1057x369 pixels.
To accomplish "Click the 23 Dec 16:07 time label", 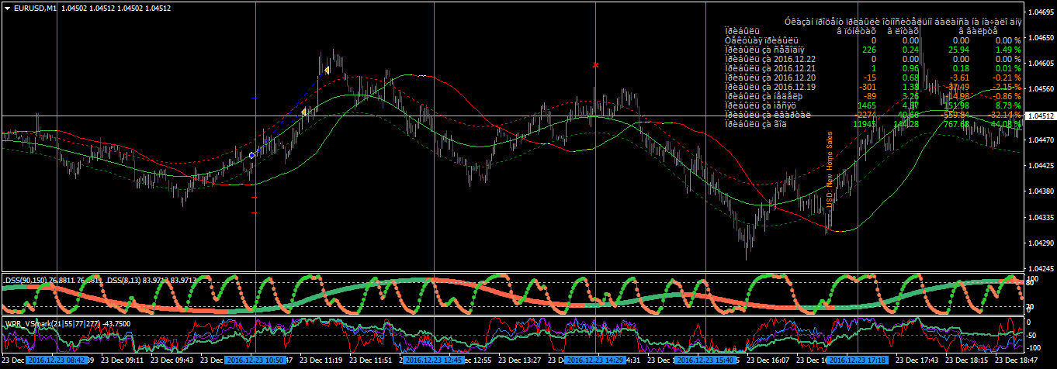I will (x=770, y=361).
